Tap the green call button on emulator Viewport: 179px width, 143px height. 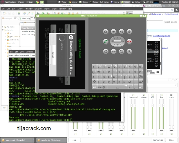[x=106, y=42]
